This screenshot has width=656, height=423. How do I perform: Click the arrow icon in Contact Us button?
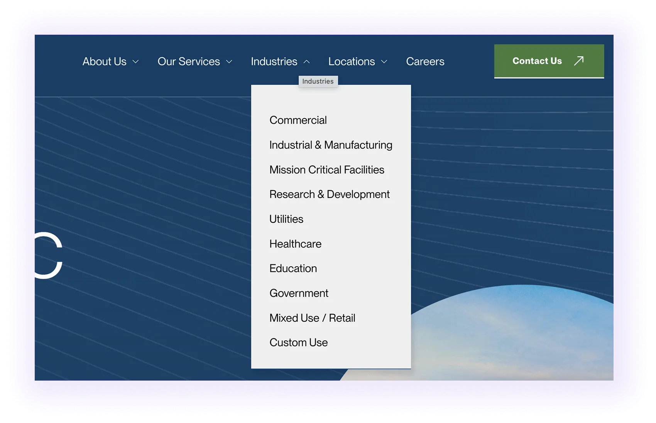point(578,61)
